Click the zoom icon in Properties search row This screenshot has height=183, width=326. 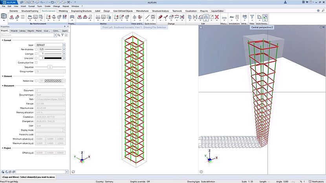click(59, 35)
